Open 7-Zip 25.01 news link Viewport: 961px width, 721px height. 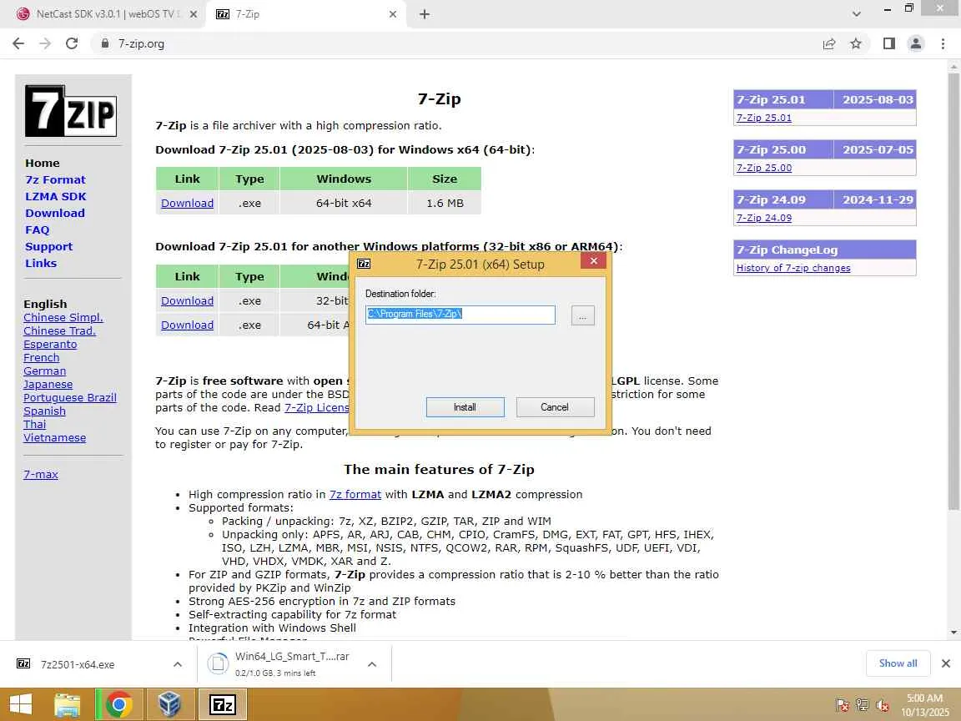pyautogui.click(x=763, y=118)
